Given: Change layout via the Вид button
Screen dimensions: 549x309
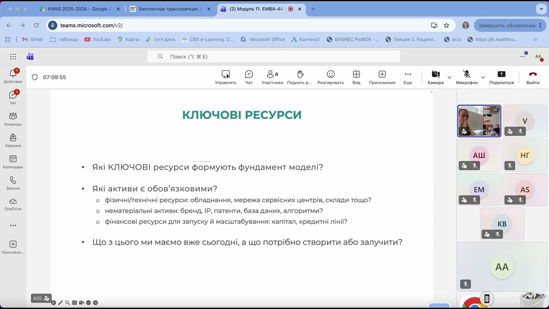Looking at the screenshot, I should (x=356, y=77).
